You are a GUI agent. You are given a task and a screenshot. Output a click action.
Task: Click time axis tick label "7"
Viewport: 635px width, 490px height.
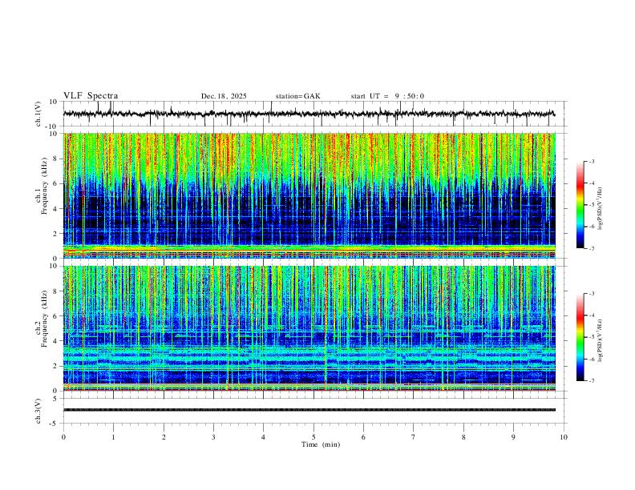click(x=414, y=437)
